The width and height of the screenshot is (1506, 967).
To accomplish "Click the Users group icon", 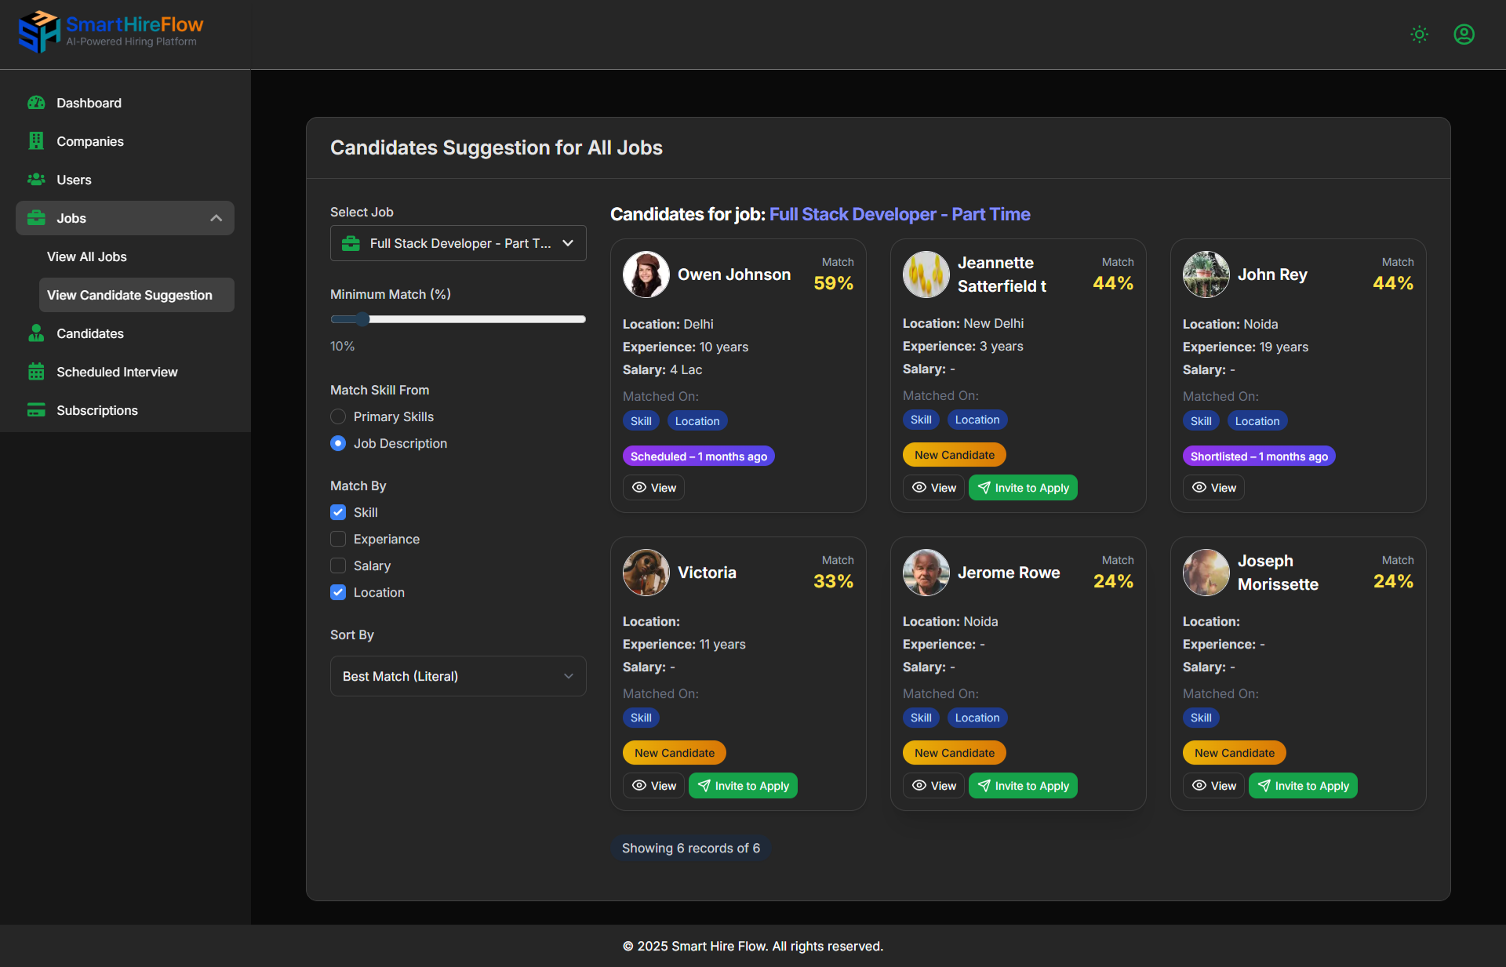I will (x=36, y=180).
